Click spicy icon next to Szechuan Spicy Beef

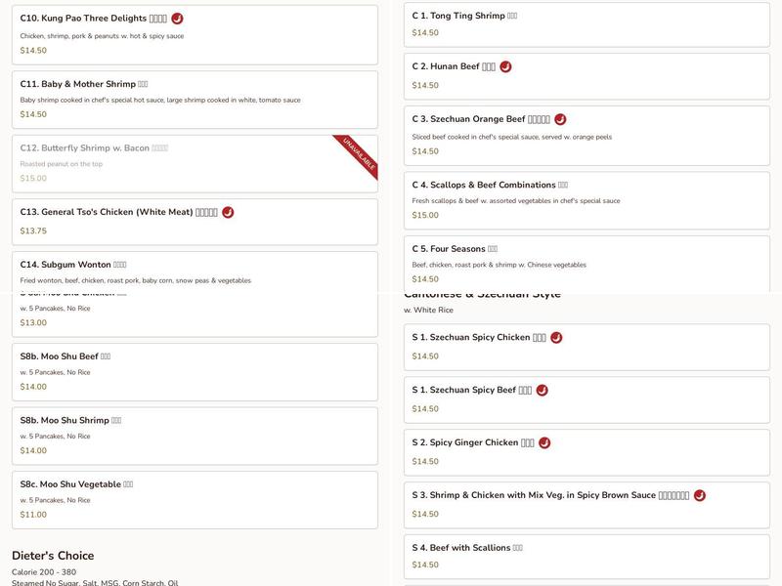(x=542, y=391)
